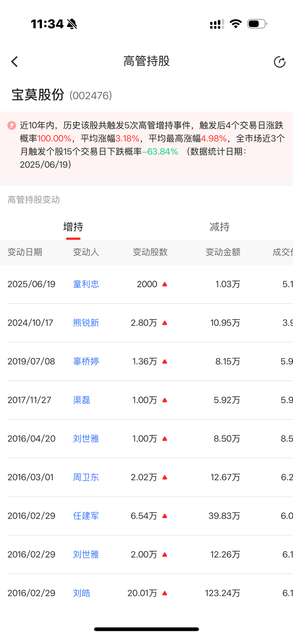Switch to the 增持 tab
The width and height of the screenshot is (293, 637).
tap(73, 227)
